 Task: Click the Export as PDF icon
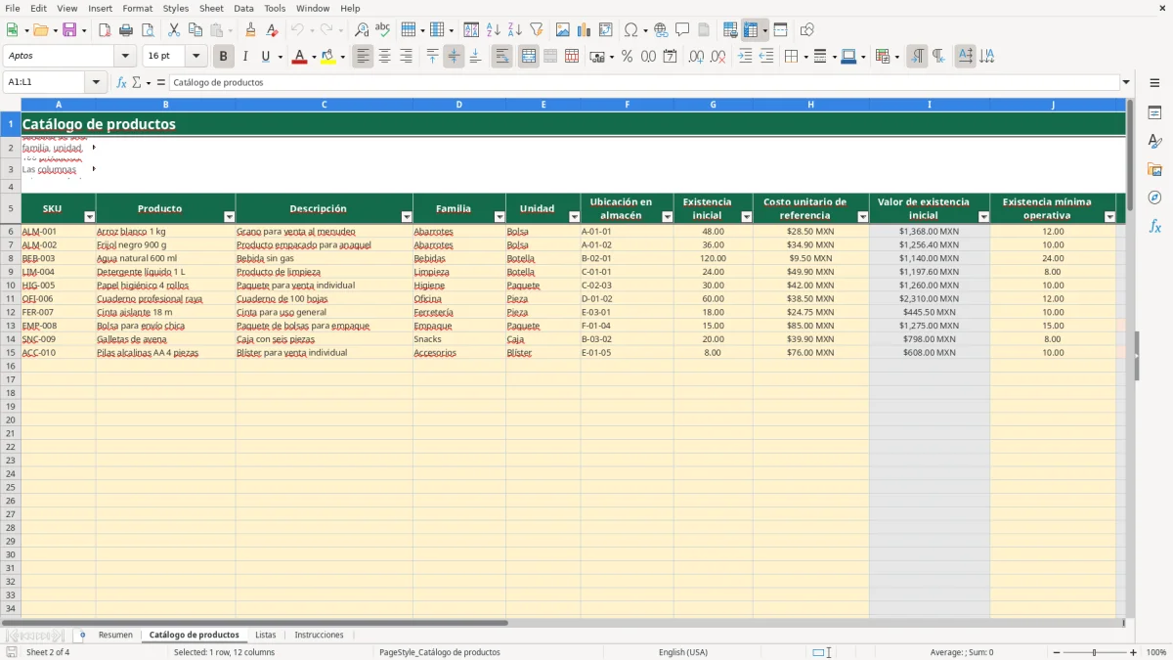pos(105,30)
